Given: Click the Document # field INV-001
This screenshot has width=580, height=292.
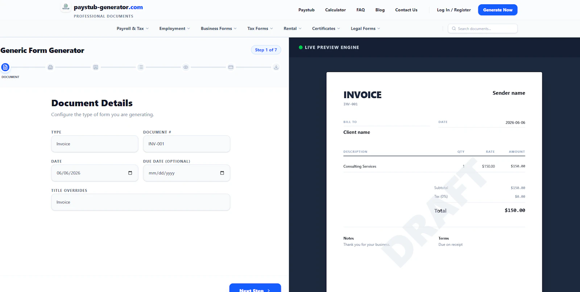Looking at the screenshot, I should (187, 144).
